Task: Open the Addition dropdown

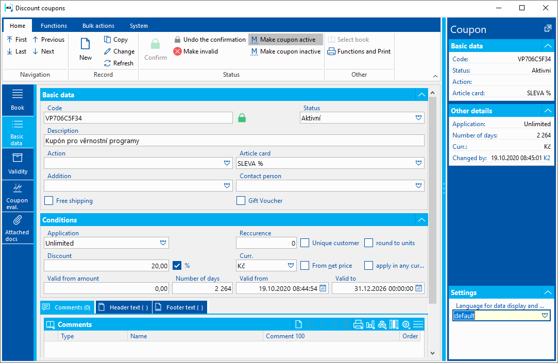Action: click(227, 185)
